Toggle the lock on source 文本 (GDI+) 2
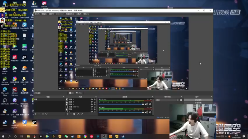248x139 pixels. [x=95, y=107]
